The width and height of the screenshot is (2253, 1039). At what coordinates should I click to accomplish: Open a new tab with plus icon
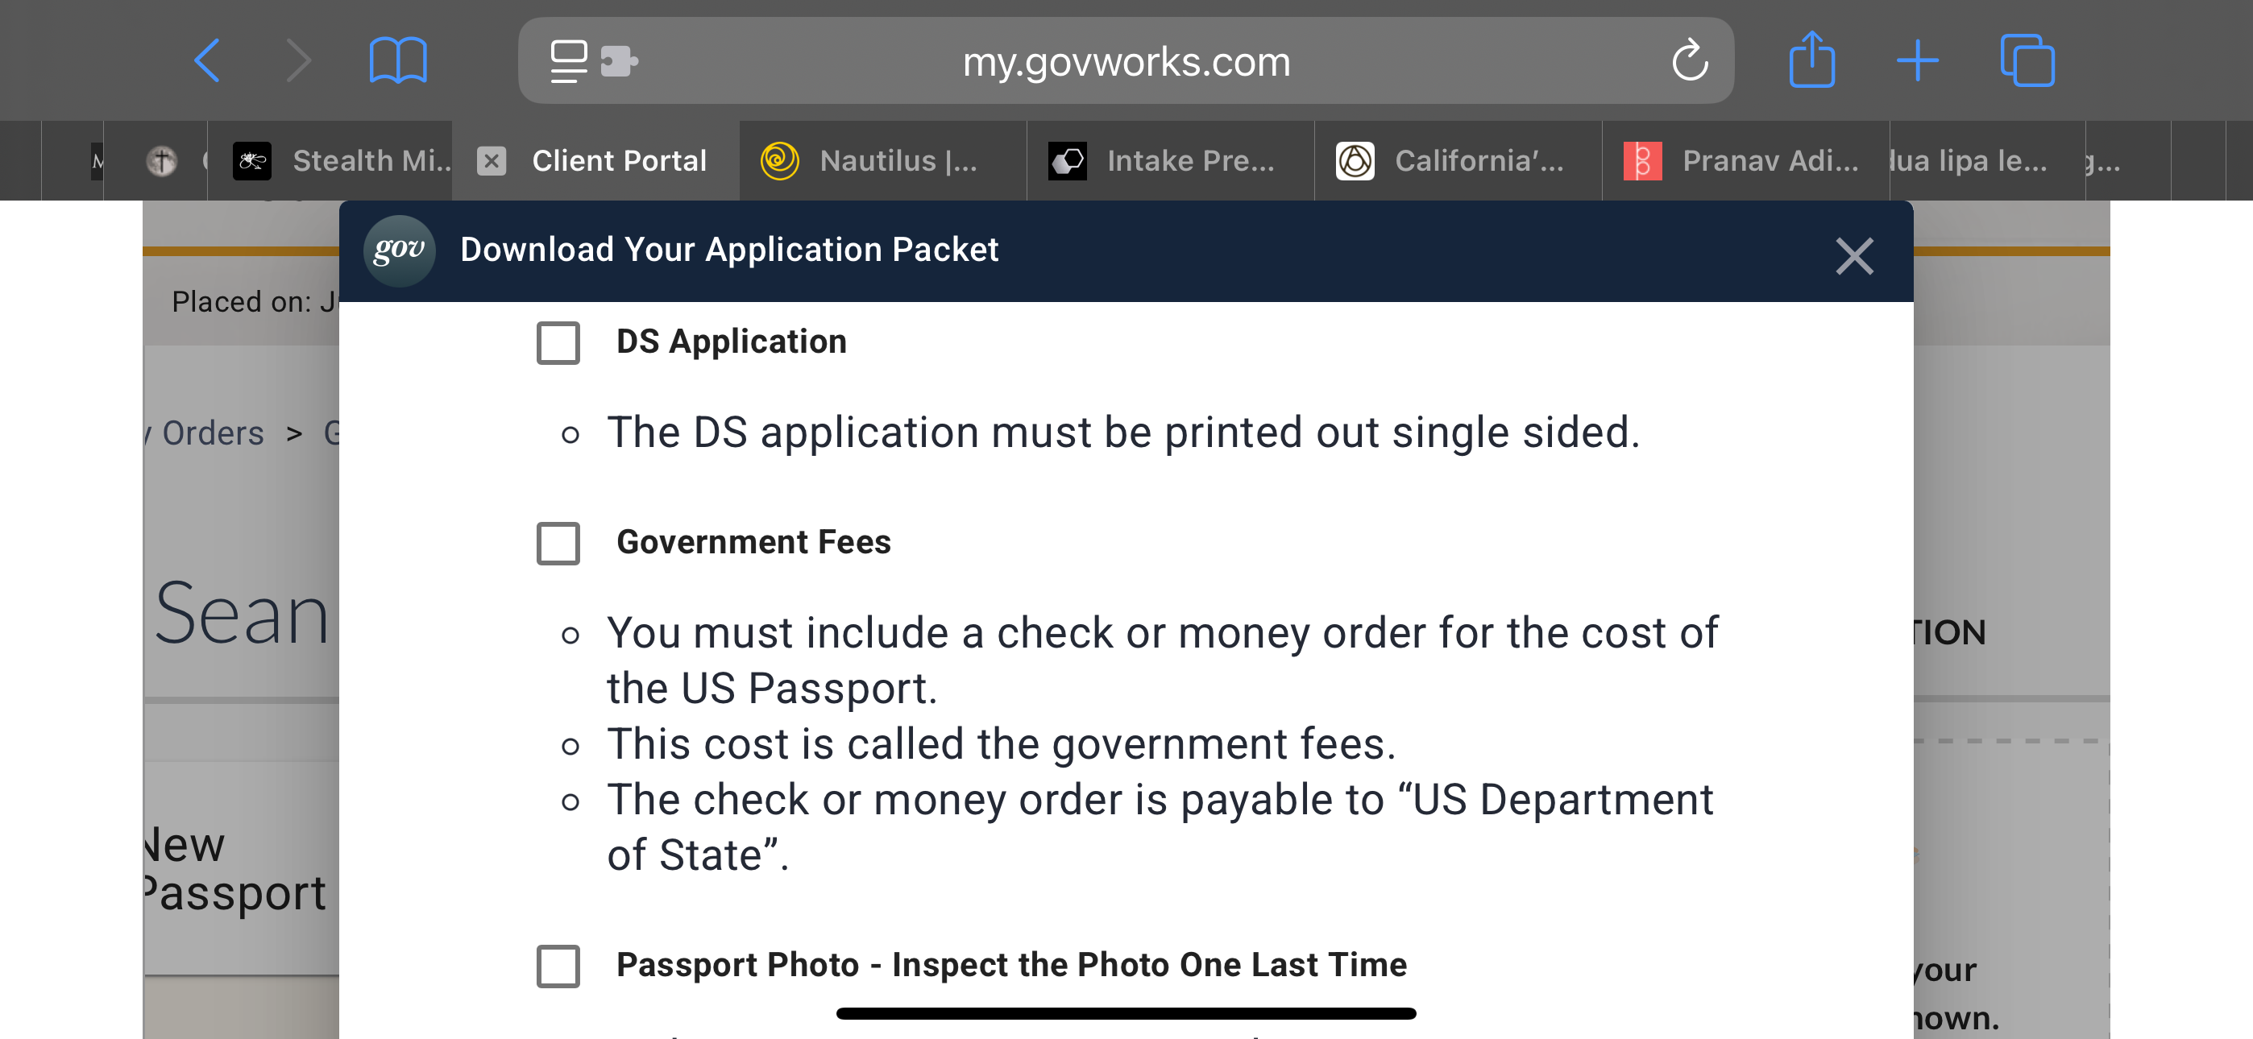tap(1917, 61)
